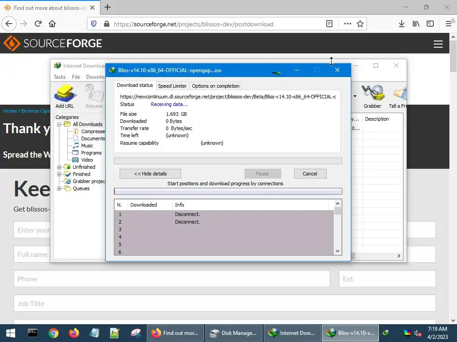Open the SourceForge hamburger menu

[438, 44]
